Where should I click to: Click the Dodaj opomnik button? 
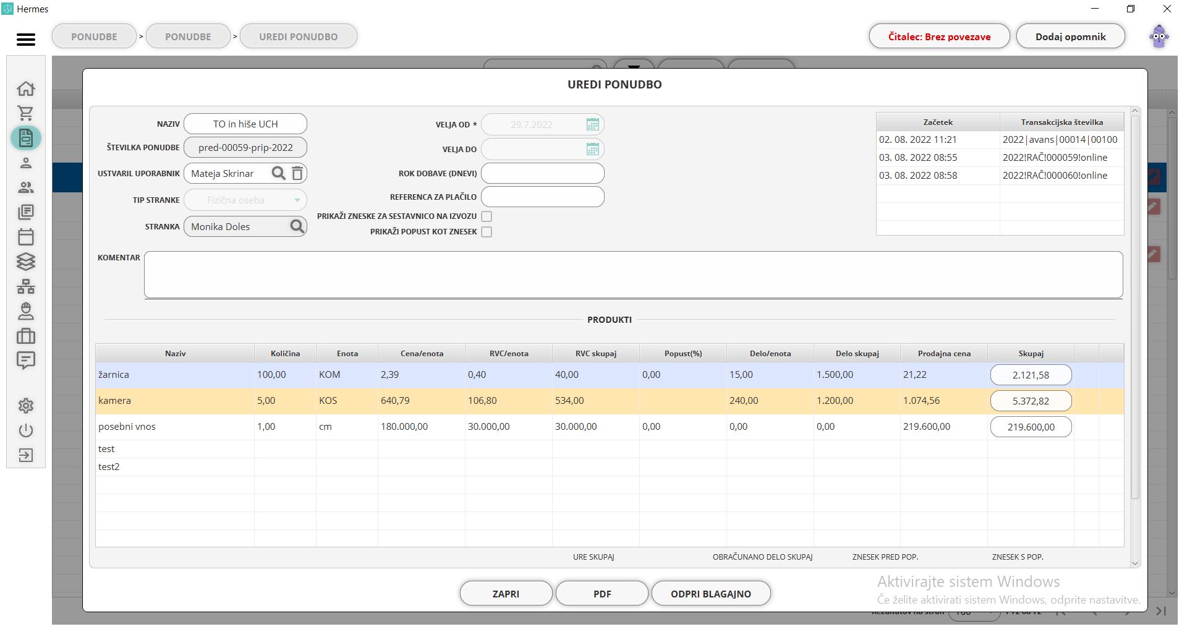(x=1070, y=36)
